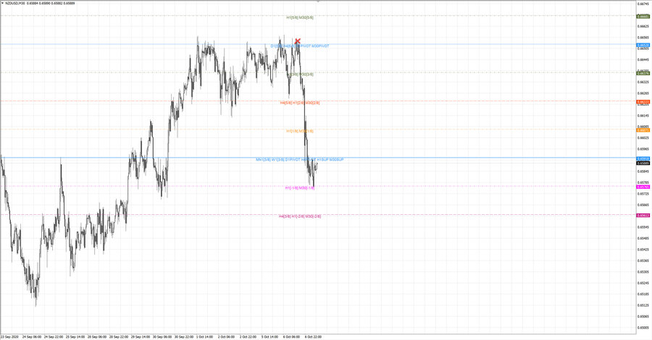Click the olive 0.66376 price tag
The width and height of the screenshot is (652, 340).
pyautogui.click(x=643, y=73)
